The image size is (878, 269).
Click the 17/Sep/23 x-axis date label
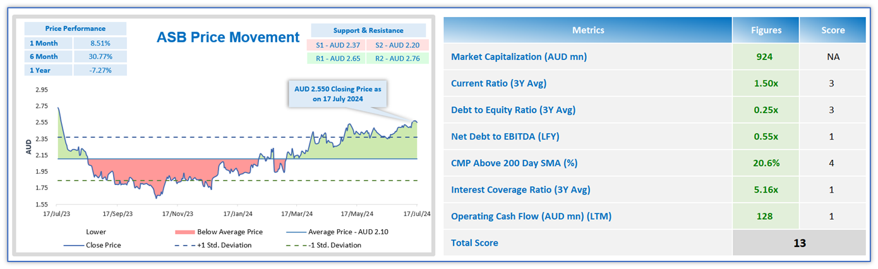pyautogui.click(x=117, y=214)
